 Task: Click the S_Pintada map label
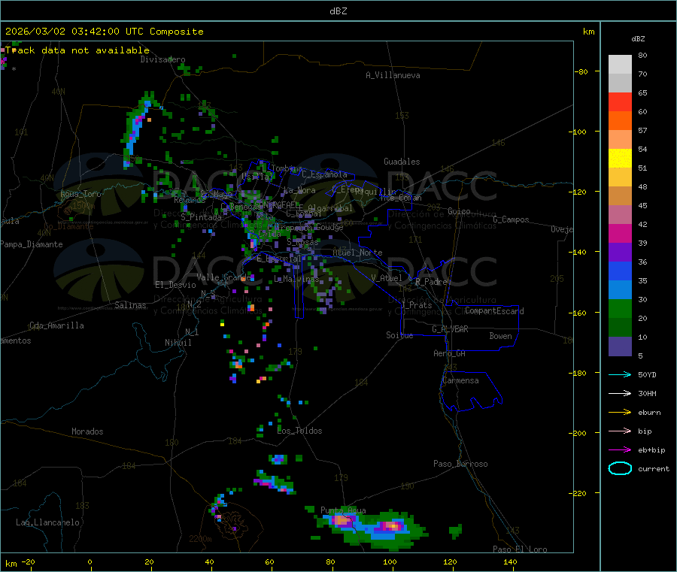[201, 217]
